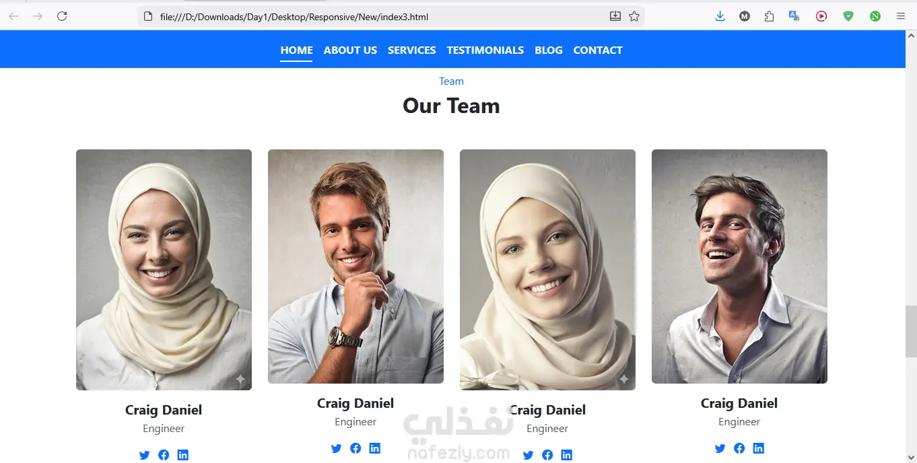Bookmark this page with the star icon
This screenshot has width=917, height=463.
(634, 16)
